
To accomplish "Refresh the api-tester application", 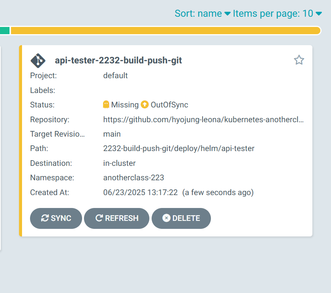I will tap(117, 218).
